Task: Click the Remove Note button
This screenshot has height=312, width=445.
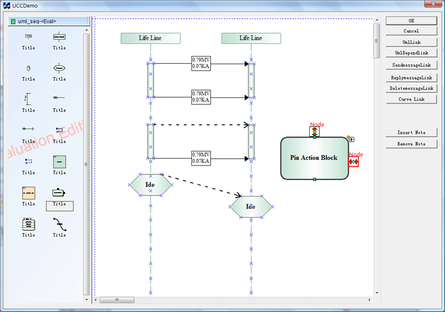Action: [411, 144]
